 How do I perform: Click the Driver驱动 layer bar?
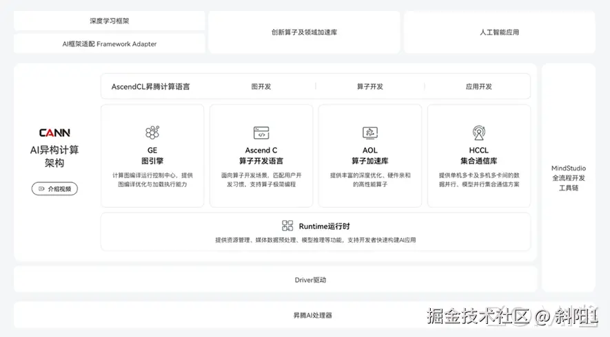tap(276, 279)
